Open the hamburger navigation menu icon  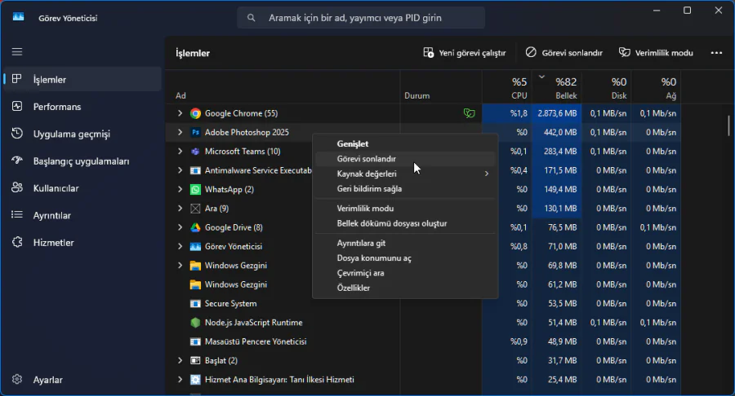pyautogui.click(x=17, y=52)
